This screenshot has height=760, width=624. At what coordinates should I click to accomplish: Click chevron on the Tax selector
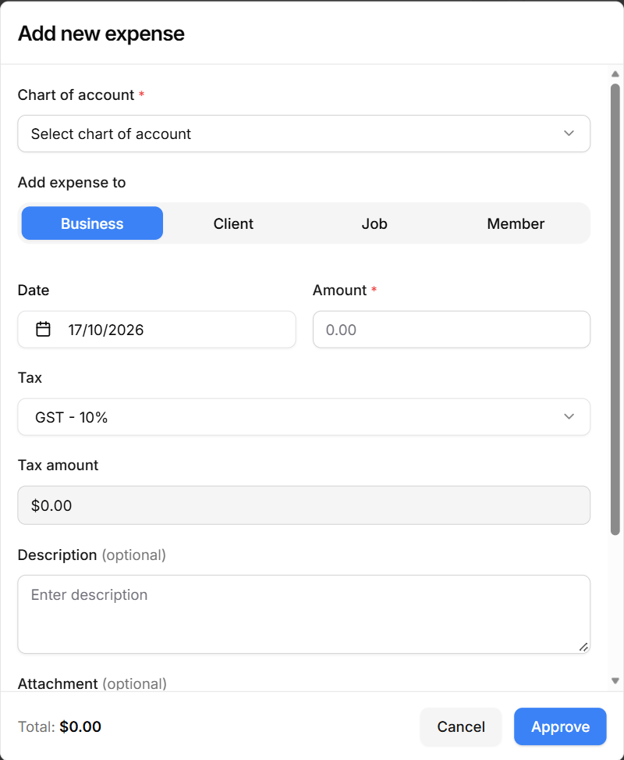tap(569, 417)
